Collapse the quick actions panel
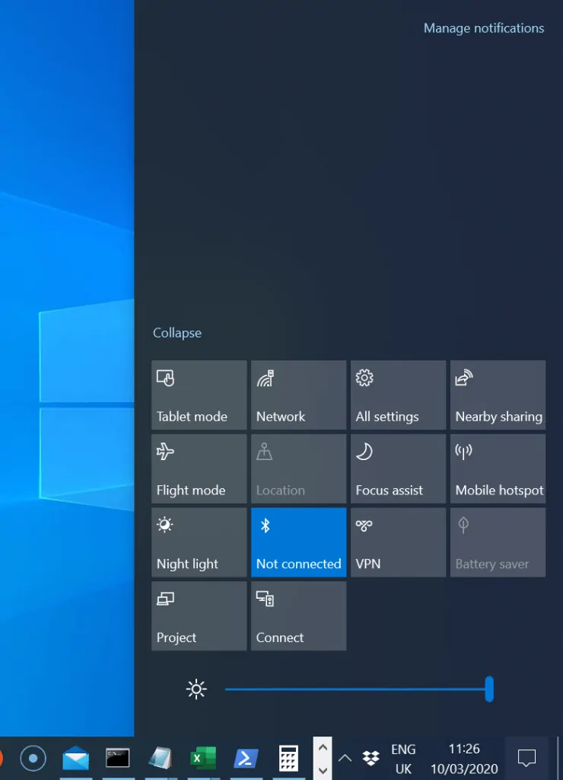Image resolution: width=563 pixels, height=780 pixels. coord(177,333)
